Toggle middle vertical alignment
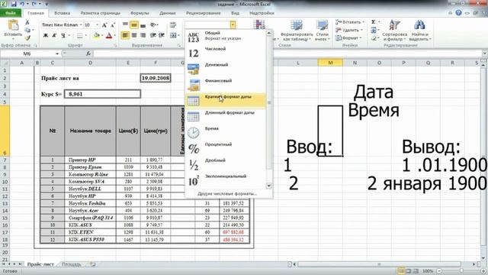This screenshot has width=488, height=275. tap(134, 25)
